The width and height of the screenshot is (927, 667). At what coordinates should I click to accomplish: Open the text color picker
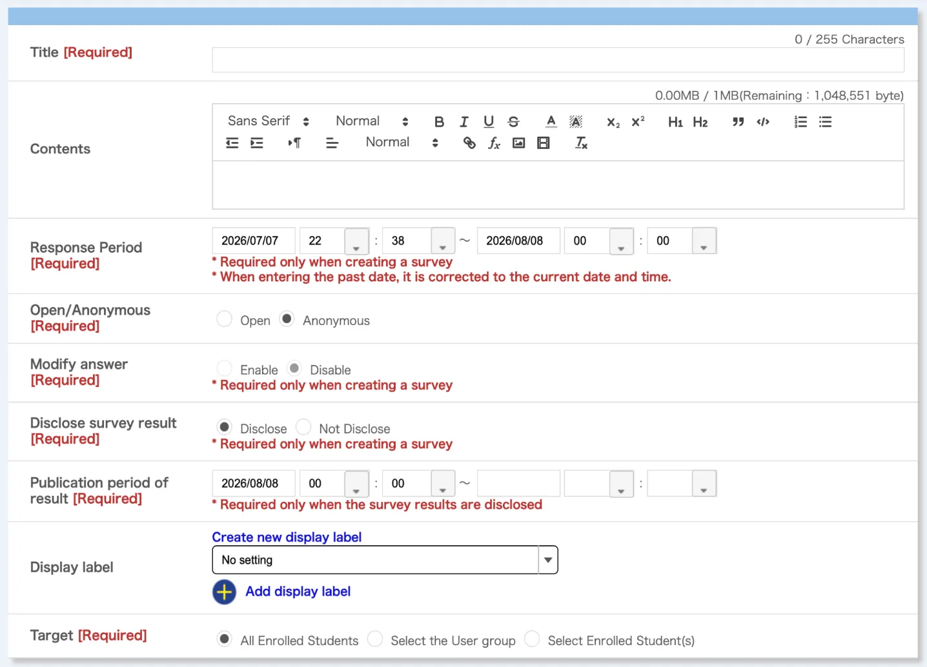pos(551,121)
